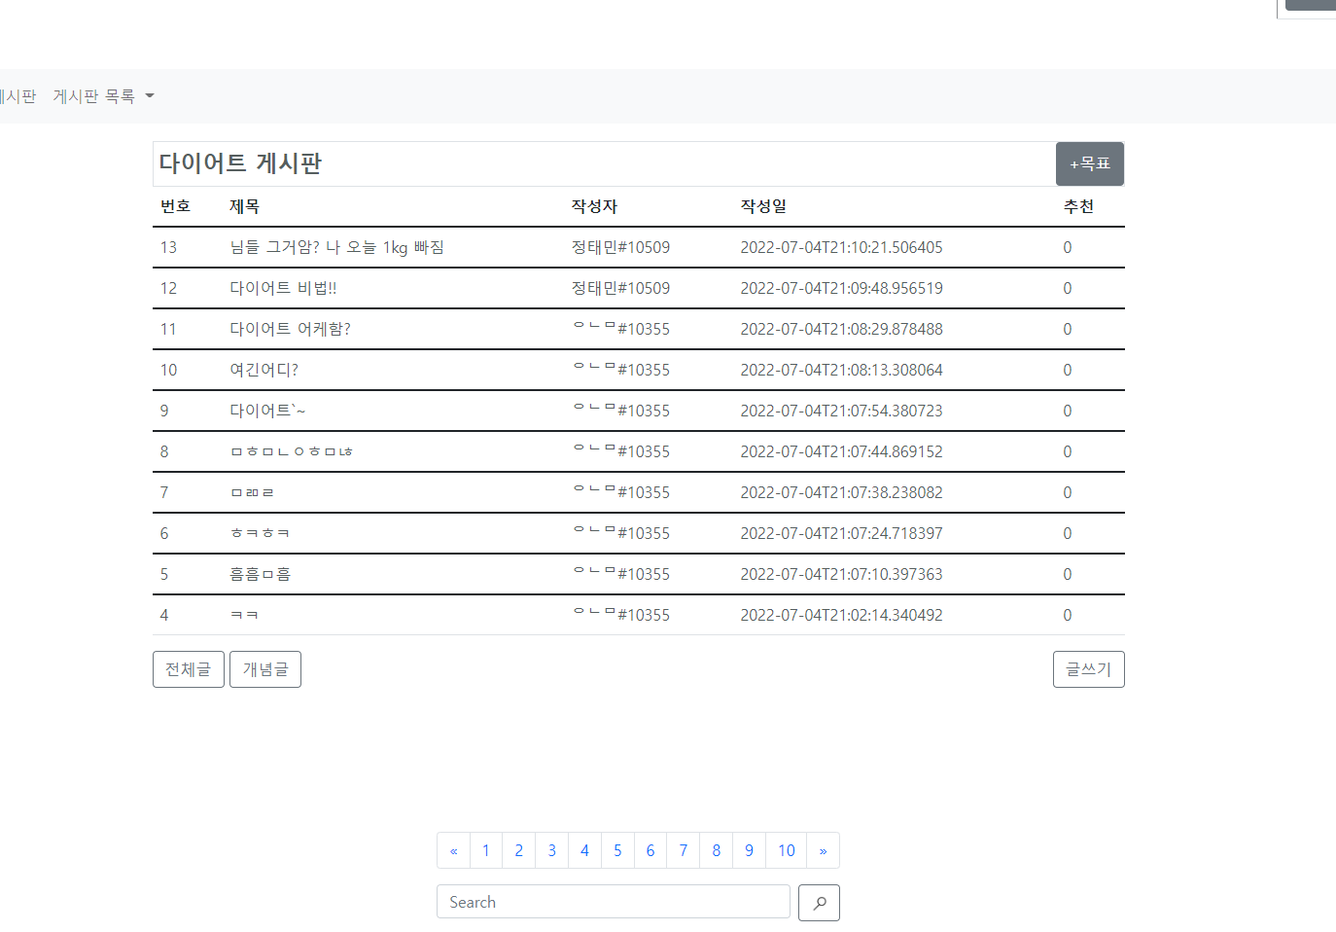Click the 게시판 menu item

pos(15,95)
